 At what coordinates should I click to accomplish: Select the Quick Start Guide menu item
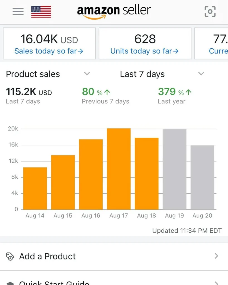coord(54,283)
